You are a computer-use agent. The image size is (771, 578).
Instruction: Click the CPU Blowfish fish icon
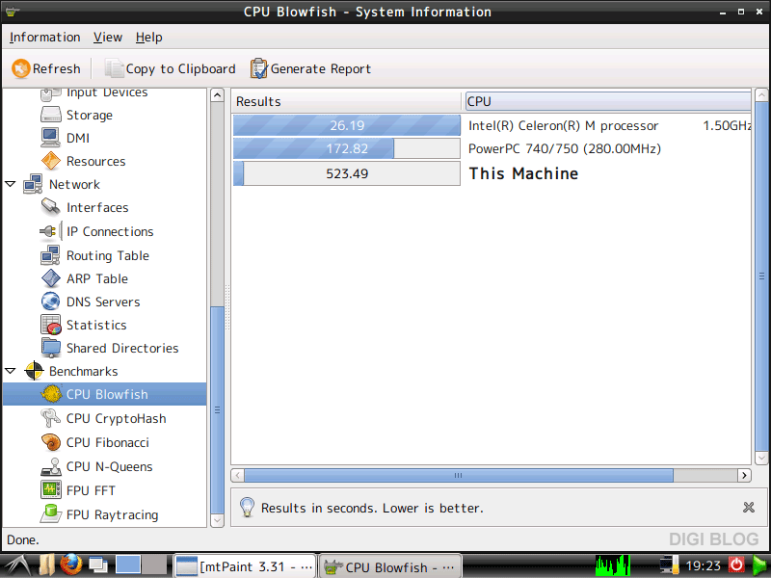[51, 394]
